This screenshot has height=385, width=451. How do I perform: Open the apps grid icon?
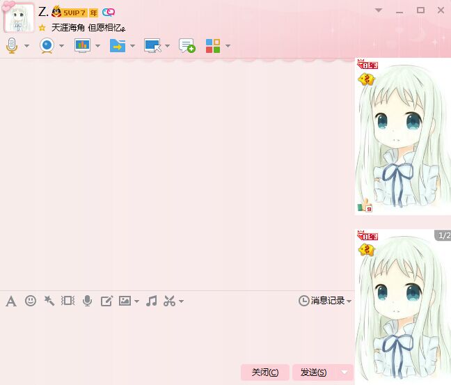(213, 46)
